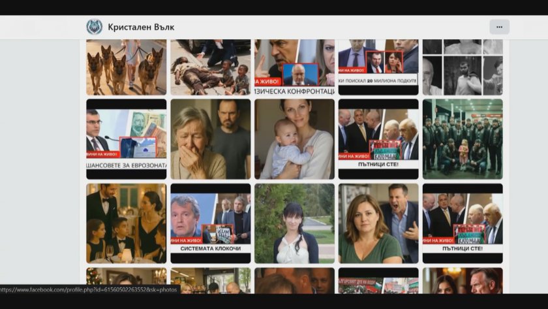
Task: Open the СИСТЕМАТА КЛОКОЧИ photo
Action: [210, 223]
